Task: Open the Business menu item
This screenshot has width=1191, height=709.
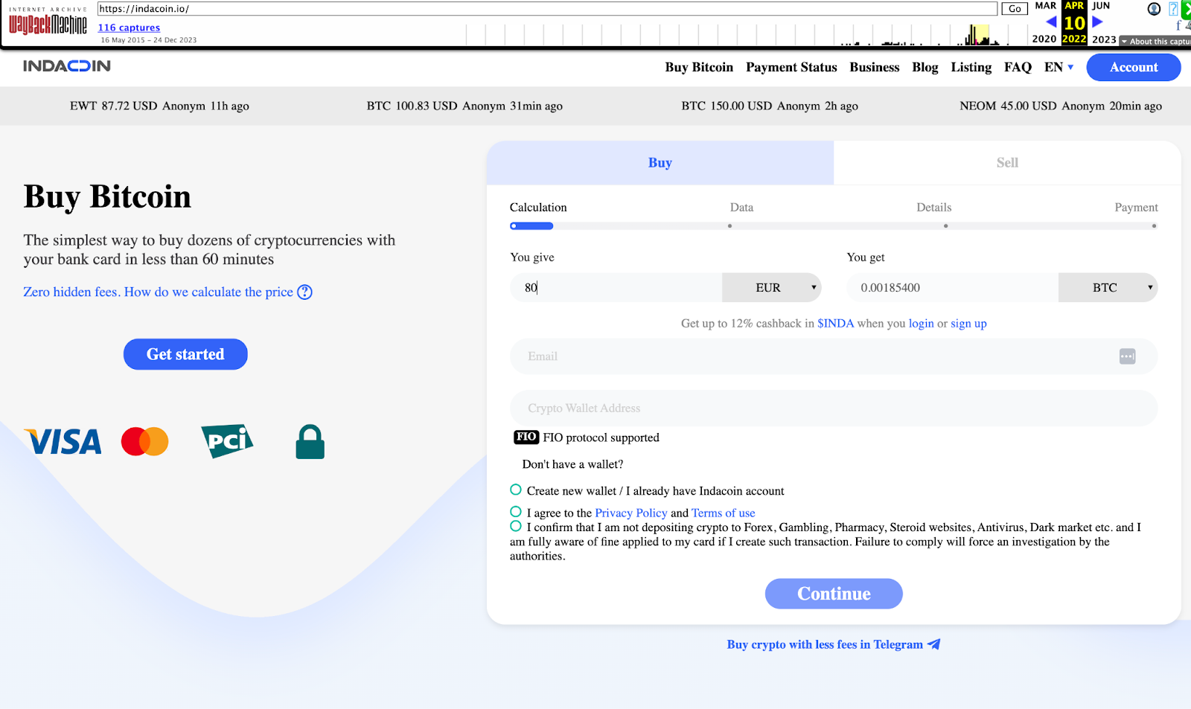Action: [x=875, y=67]
